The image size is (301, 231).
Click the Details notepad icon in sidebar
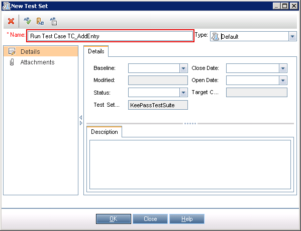pos(12,51)
